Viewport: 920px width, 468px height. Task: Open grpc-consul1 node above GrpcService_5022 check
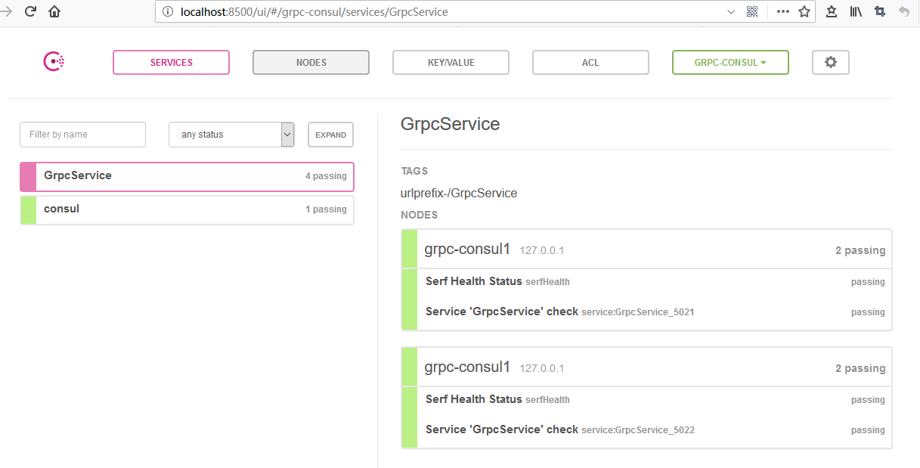click(x=646, y=367)
